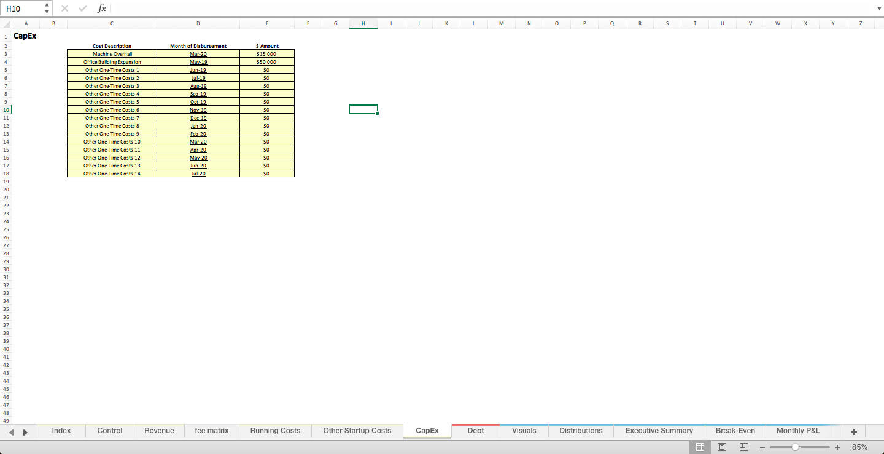Switch to the Revenue sheet tab
The width and height of the screenshot is (884, 454).
pyautogui.click(x=158, y=430)
